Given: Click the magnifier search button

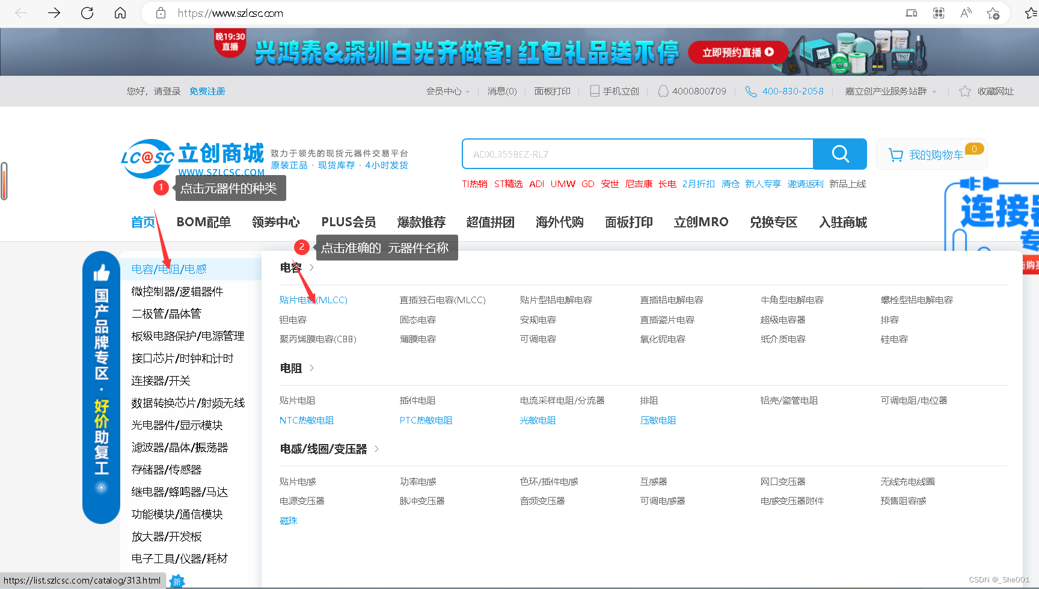Looking at the screenshot, I should click(839, 154).
